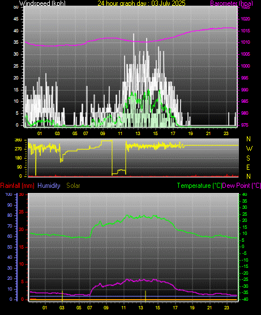Click the 45 tick on windspeed axis

click(x=16, y=19)
